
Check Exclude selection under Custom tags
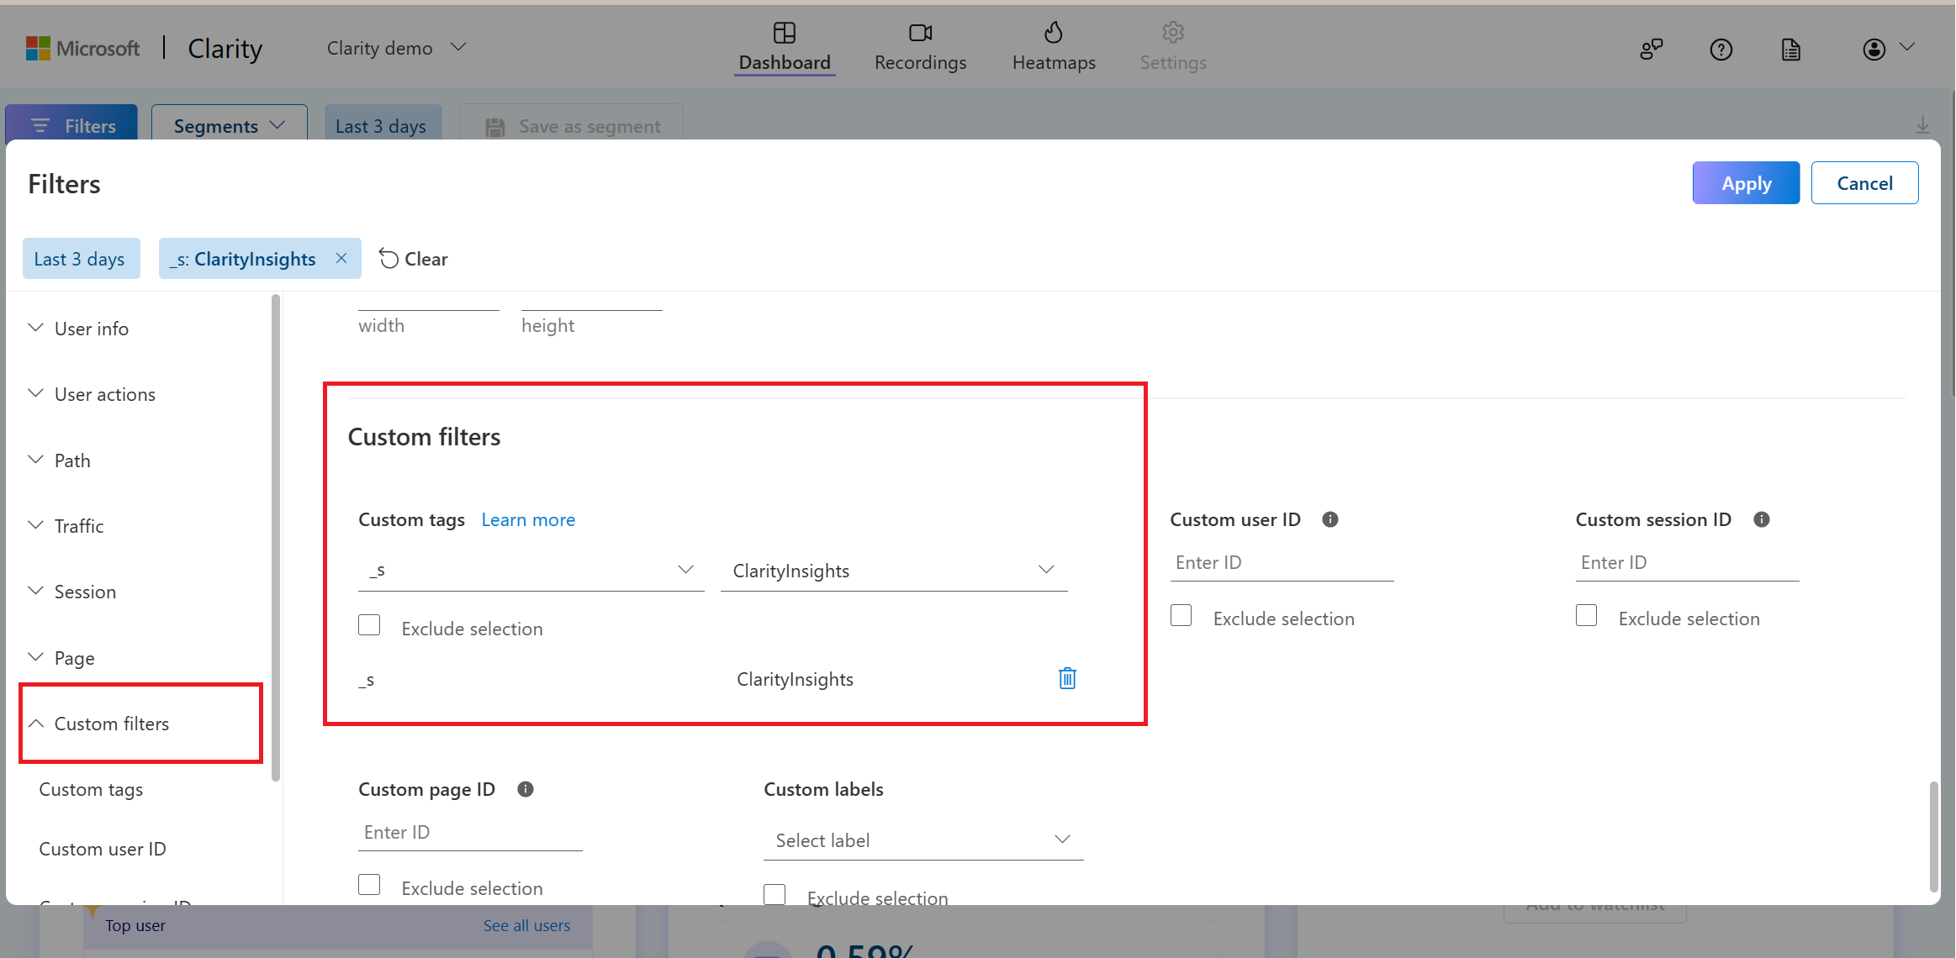pos(369,624)
